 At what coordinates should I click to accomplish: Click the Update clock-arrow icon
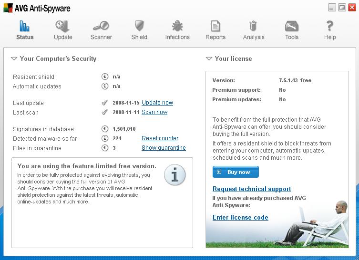(x=62, y=26)
